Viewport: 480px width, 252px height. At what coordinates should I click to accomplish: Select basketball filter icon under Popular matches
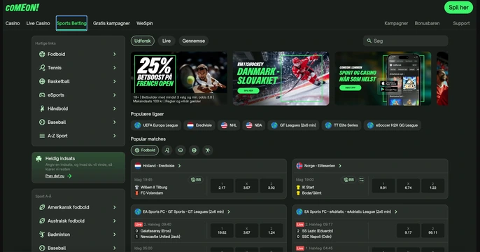(x=194, y=150)
